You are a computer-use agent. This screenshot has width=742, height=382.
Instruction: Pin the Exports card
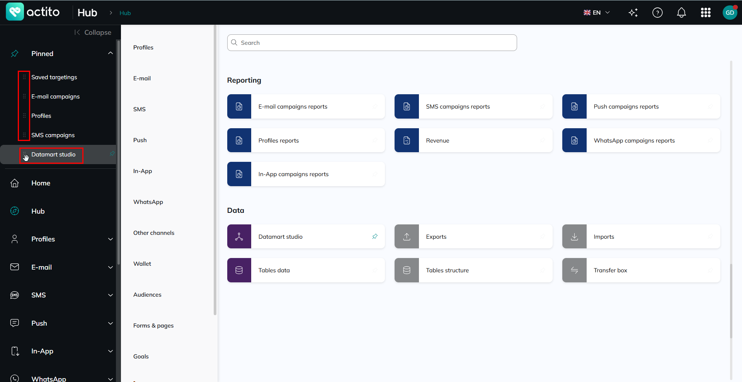543,236
